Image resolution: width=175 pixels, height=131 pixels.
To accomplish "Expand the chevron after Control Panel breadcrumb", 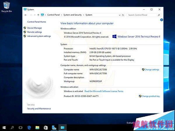I will coord(62,15).
